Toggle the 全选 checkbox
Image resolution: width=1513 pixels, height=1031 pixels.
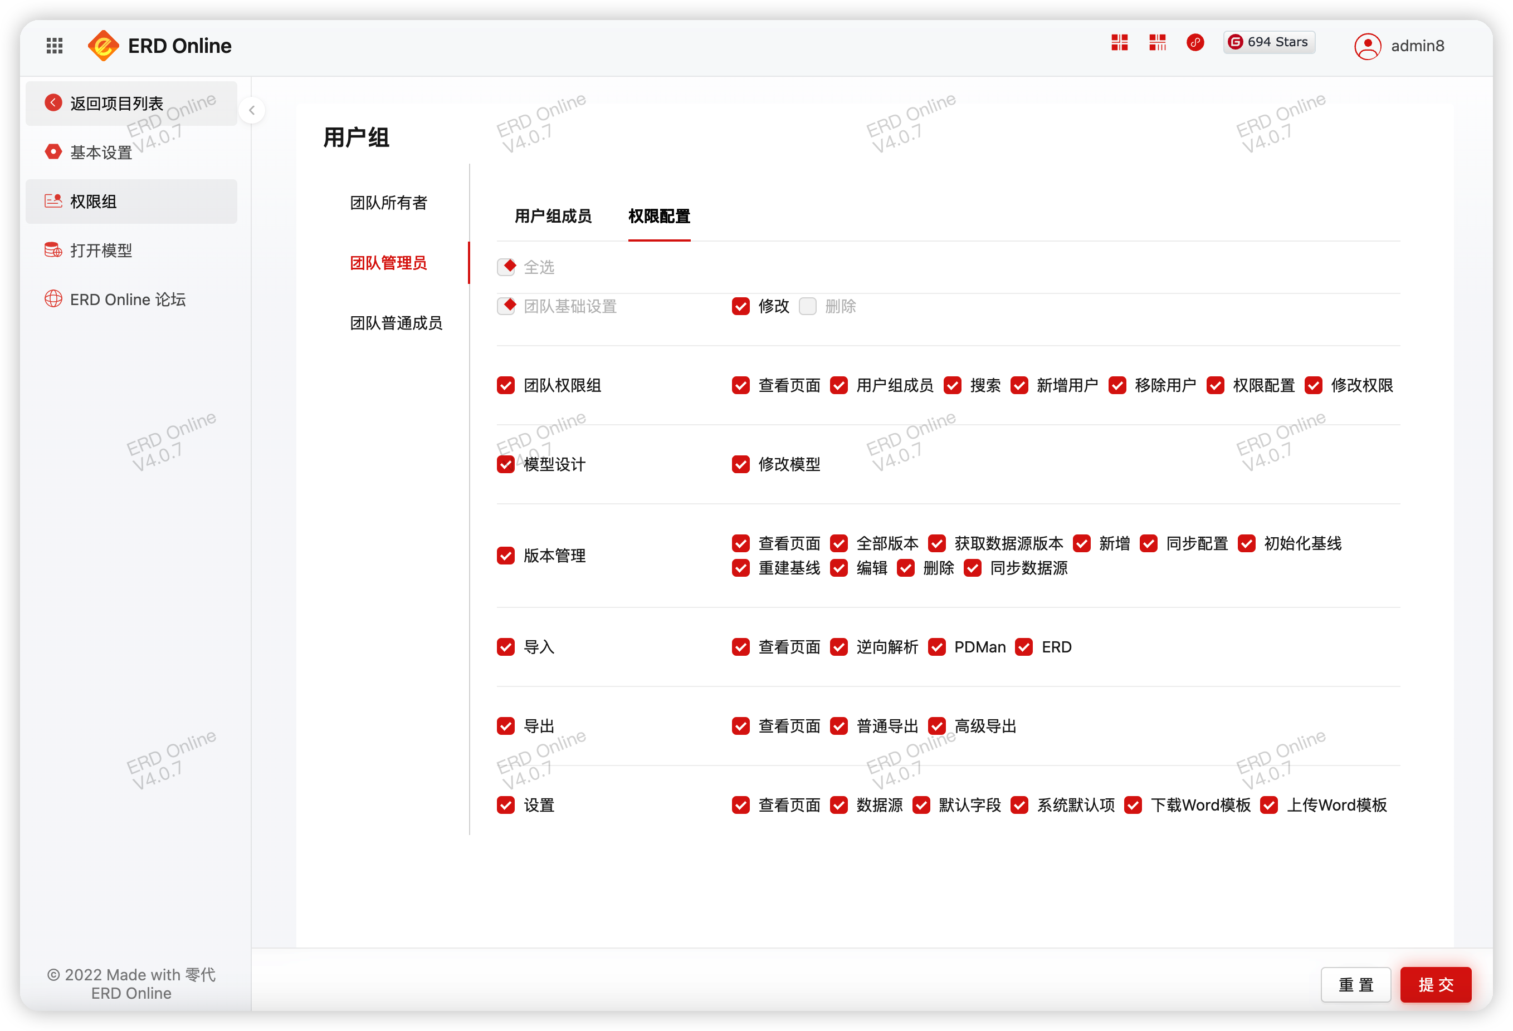pos(506,267)
